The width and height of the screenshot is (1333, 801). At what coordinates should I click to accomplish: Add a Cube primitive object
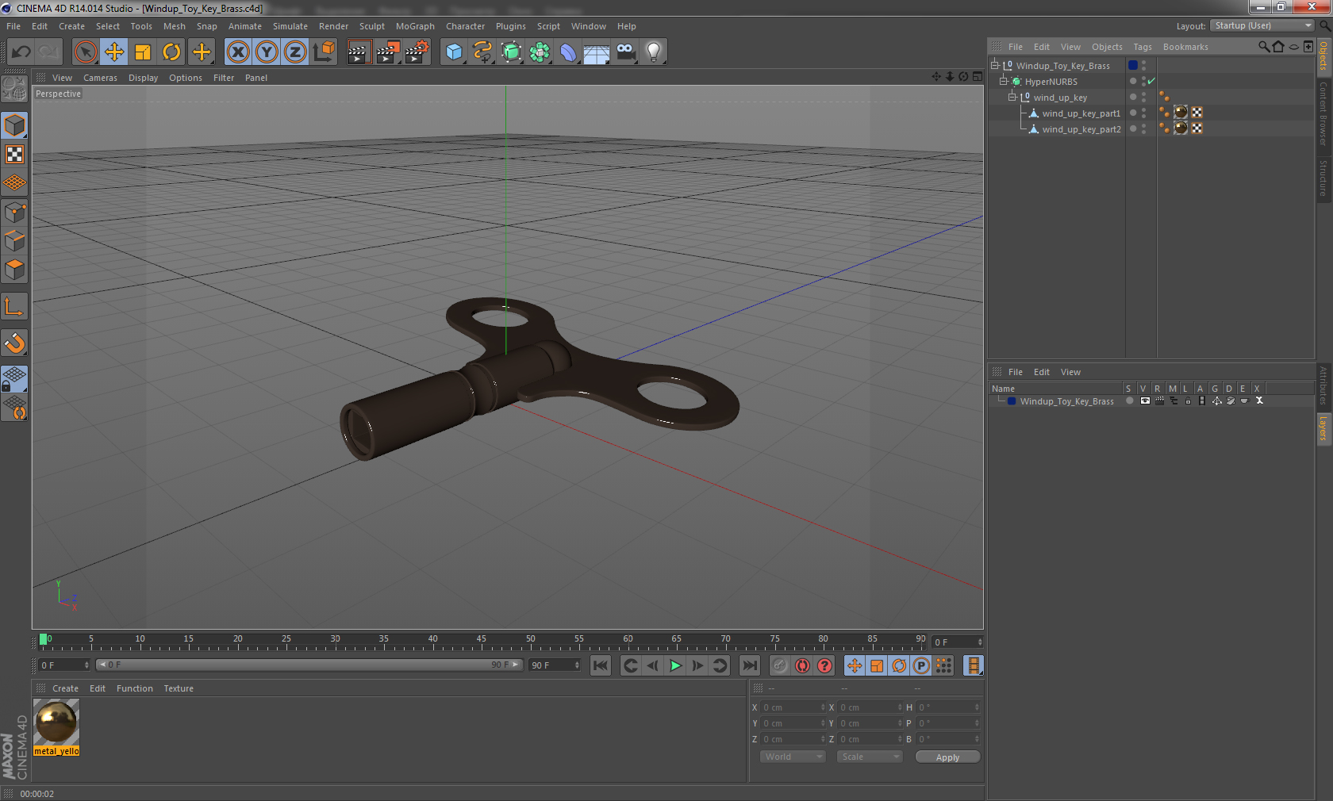pyautogui.click(x=454, y=52)
